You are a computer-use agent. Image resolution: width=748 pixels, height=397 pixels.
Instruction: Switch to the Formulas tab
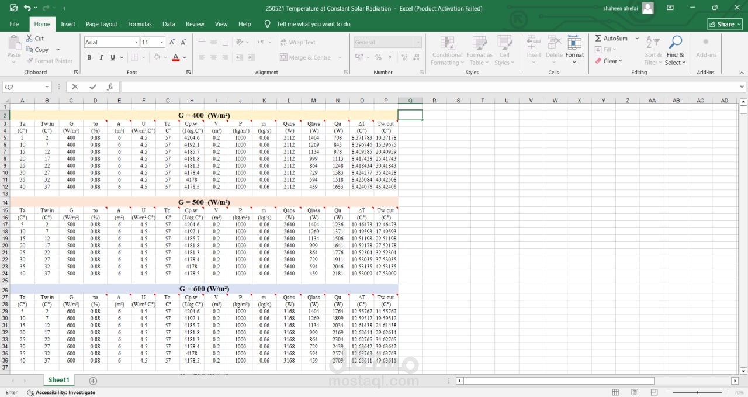click(140, 24)
